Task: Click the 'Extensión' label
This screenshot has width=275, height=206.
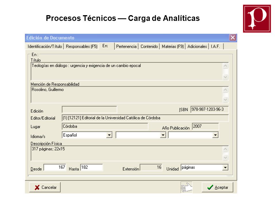Action: [131, 169]
